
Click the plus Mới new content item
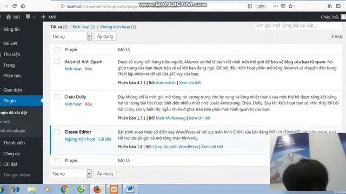tap(49, 17)
